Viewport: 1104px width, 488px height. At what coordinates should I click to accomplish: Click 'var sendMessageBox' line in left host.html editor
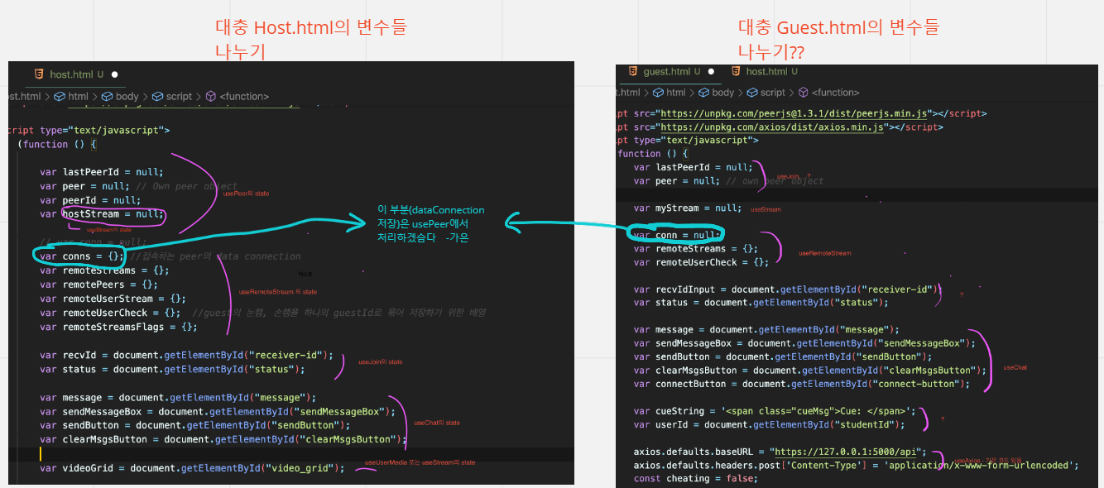pos(218,411)
